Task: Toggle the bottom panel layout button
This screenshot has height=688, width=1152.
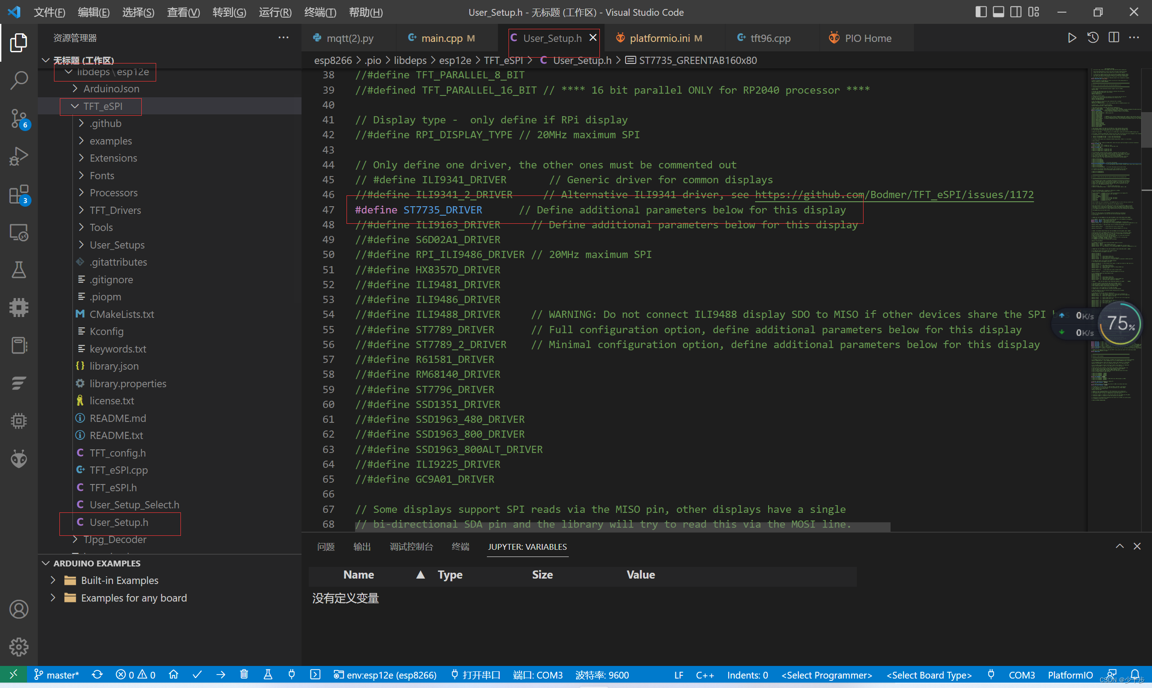Action: pos(998,12)
